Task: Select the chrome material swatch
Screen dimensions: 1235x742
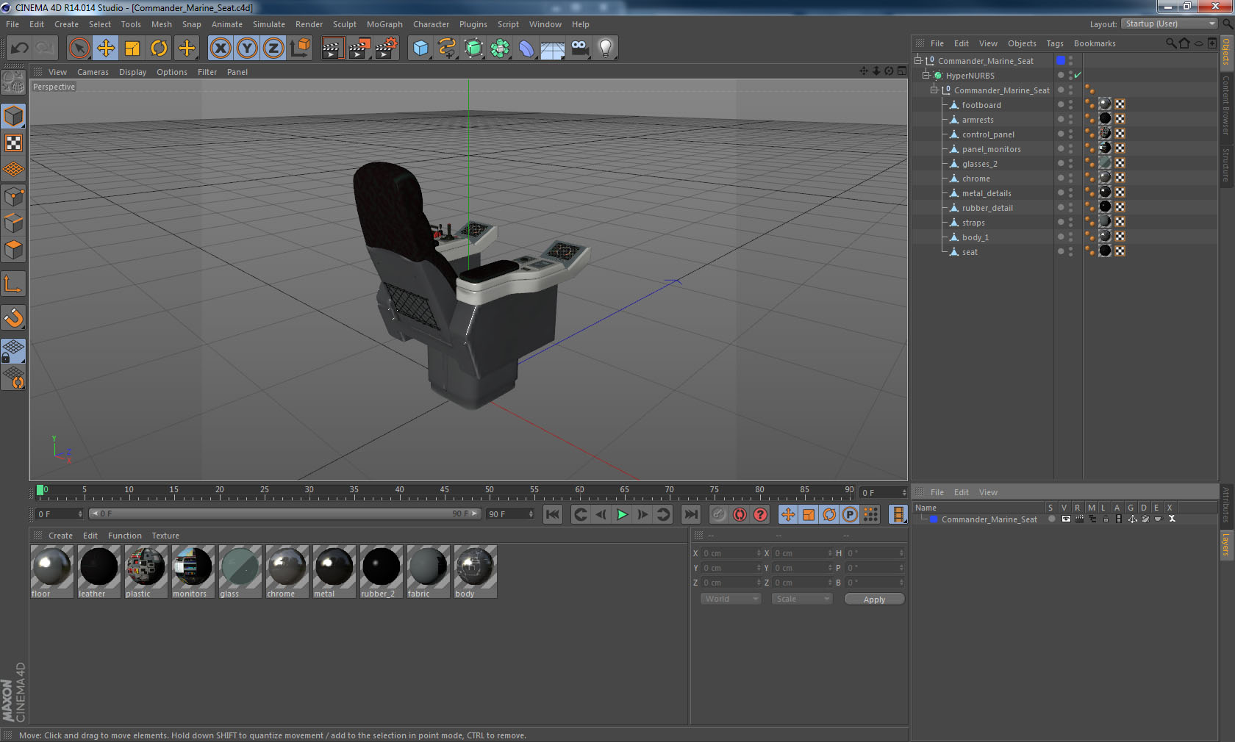Action: pyautogui.click(x=287, y=571)
